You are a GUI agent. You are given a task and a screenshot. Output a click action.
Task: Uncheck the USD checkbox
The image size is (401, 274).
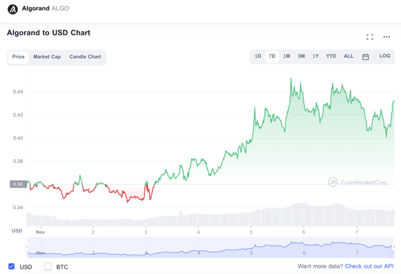[x=11, y=266]
